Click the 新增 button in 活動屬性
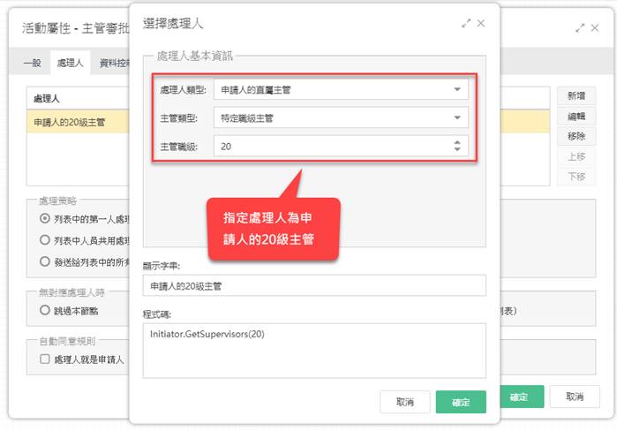This screenshot has width=617, height=431. coord(576,95)
